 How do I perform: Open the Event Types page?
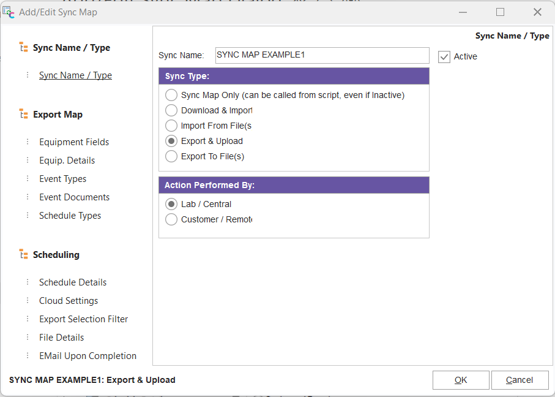(62, 179)
